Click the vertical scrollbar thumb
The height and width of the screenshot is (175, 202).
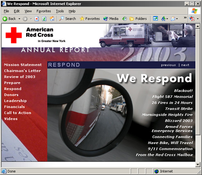pyautogui.click(x=198, y=82)
